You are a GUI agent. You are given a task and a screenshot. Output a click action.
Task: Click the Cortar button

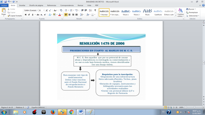(x=12, y=9)
